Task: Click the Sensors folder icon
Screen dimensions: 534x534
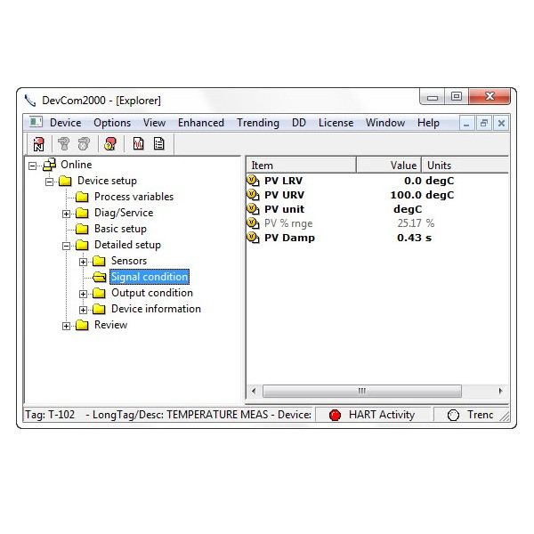Action: [x=99, y=261]
